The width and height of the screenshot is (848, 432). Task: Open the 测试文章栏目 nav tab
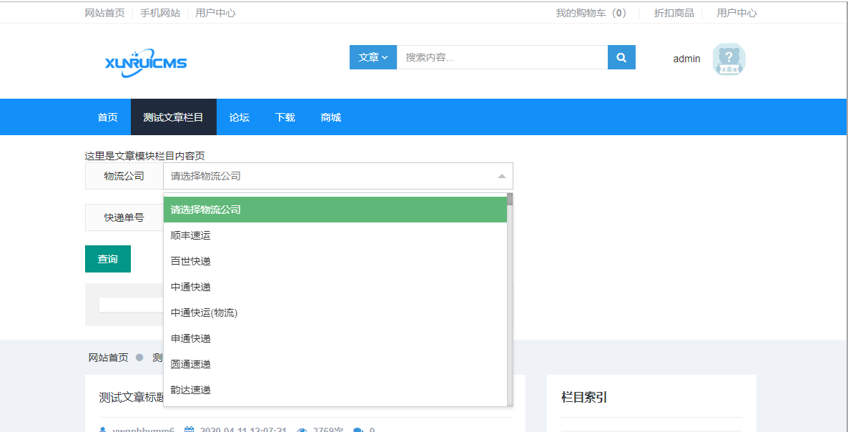pyautogui.click(x=174, y=117)
